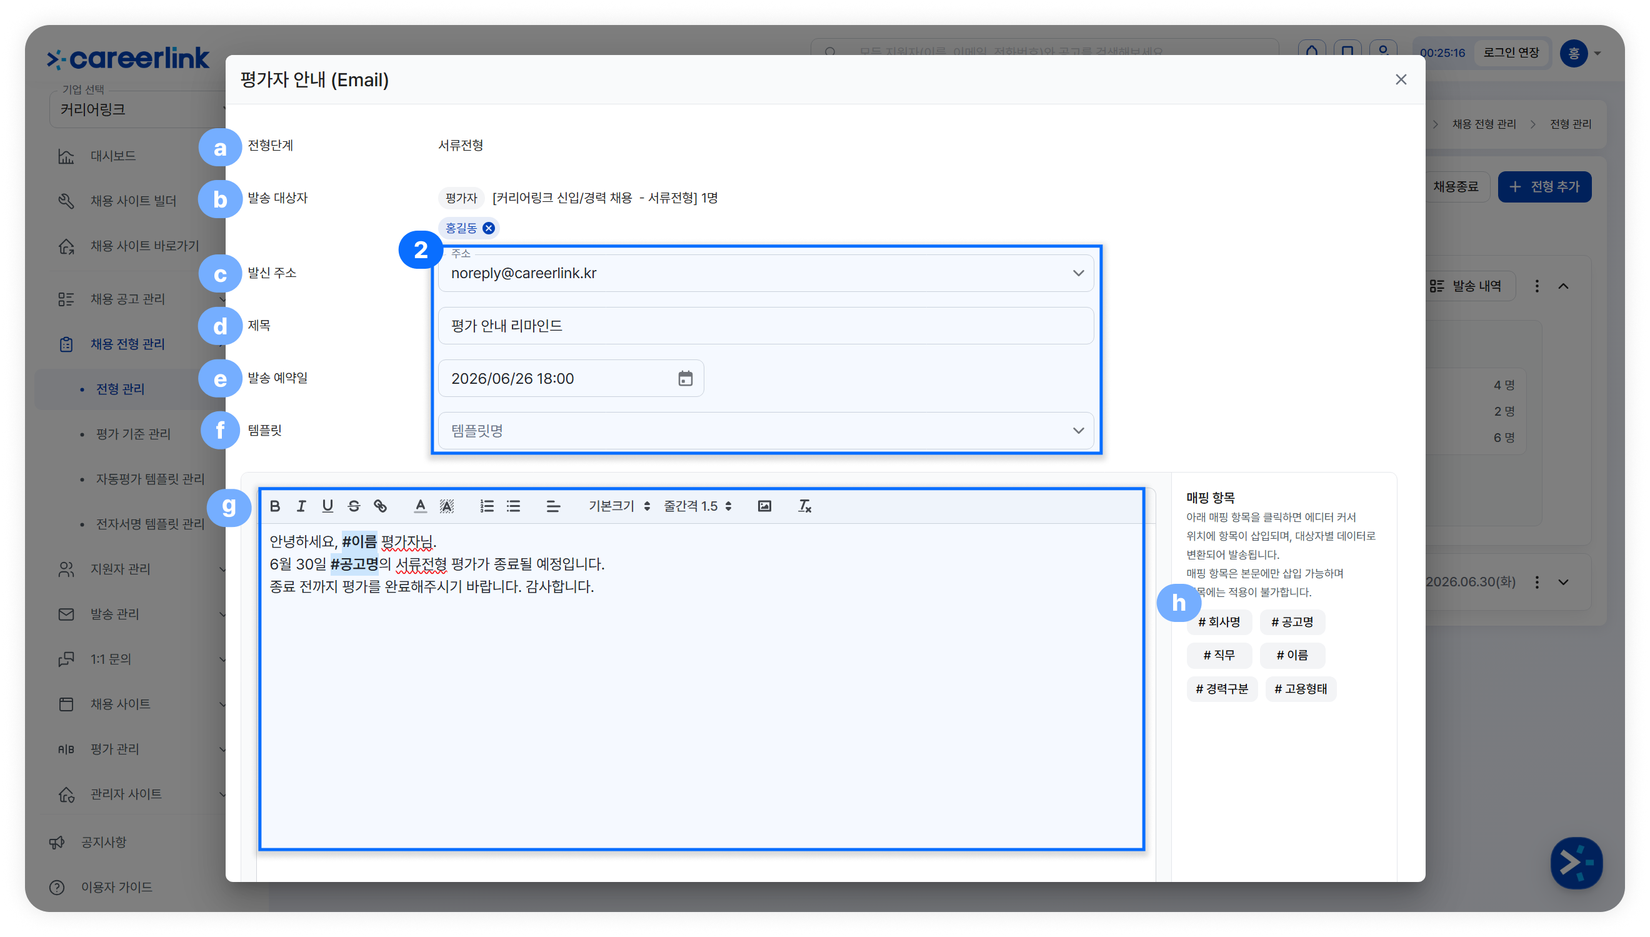Open the 기본크기 font size dropdown

[619, 506]
